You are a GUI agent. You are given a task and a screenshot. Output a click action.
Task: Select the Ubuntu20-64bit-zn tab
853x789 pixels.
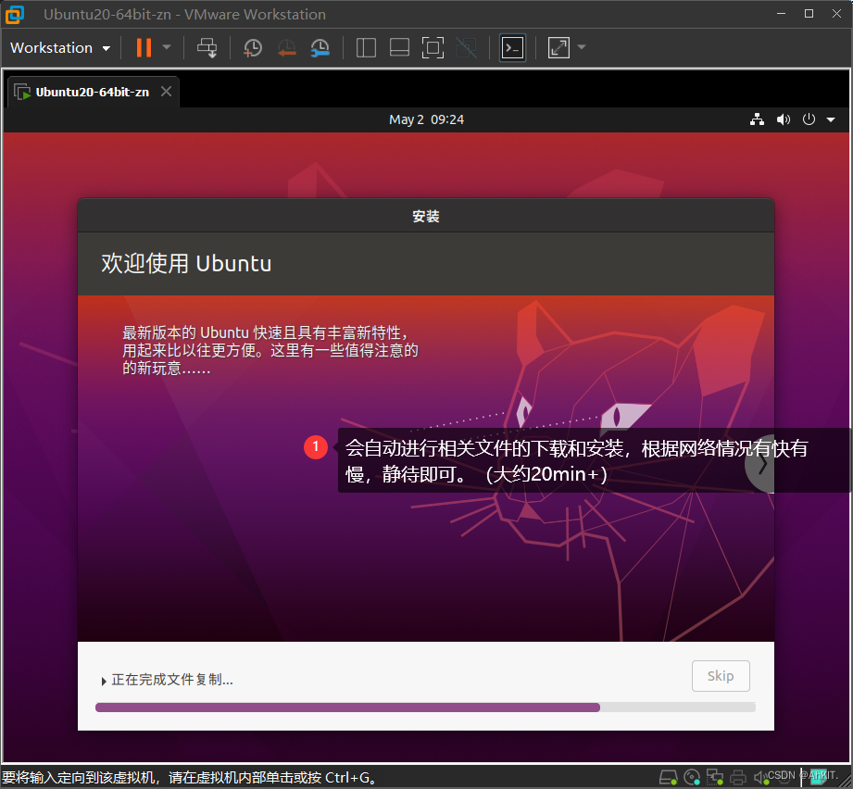point(92,92)
